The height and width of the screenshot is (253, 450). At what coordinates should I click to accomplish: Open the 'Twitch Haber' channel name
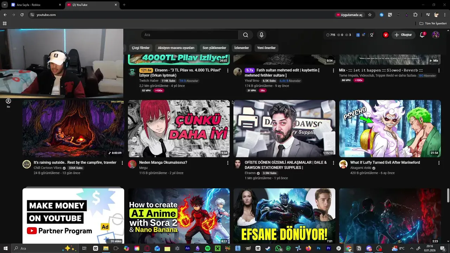click(149, 81)
